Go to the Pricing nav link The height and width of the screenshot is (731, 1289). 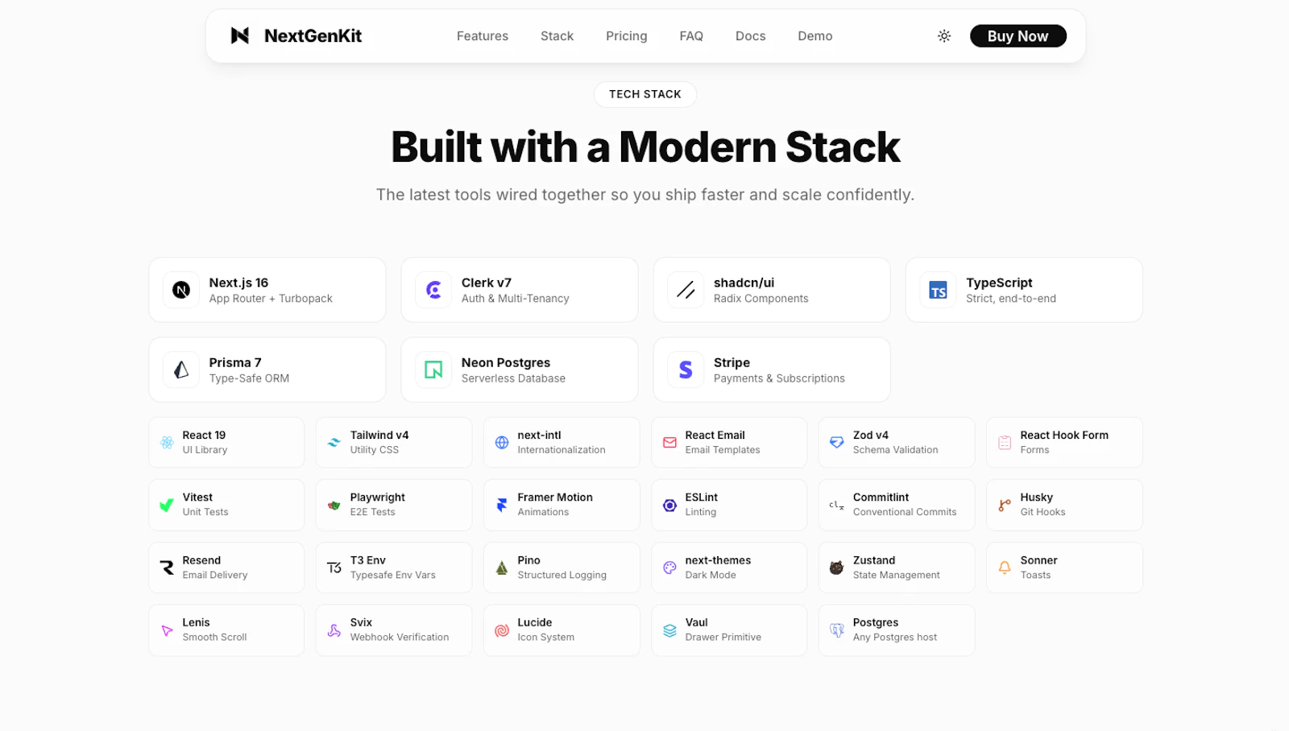(x=627, y=35)
